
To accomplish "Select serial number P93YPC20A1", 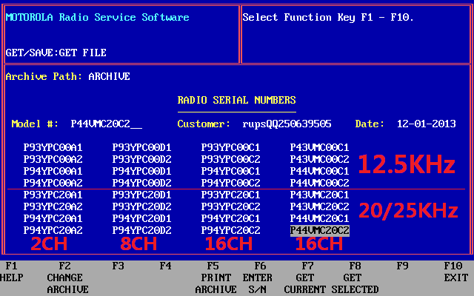I will point(53,195).
